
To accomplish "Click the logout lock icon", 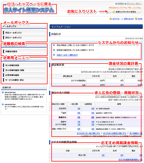I will tap(111, 19).
